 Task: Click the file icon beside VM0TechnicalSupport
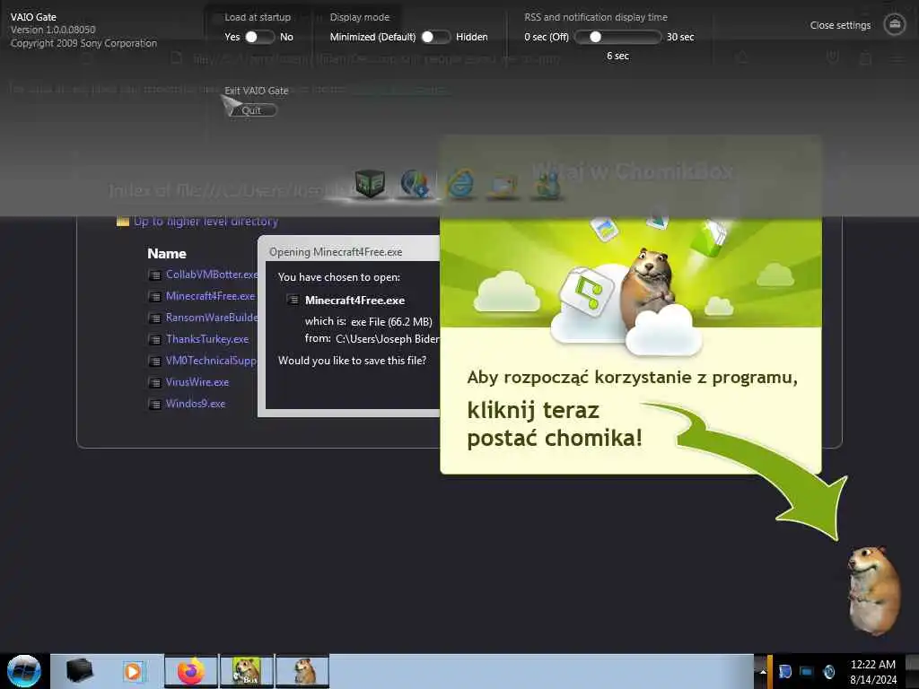154,362
